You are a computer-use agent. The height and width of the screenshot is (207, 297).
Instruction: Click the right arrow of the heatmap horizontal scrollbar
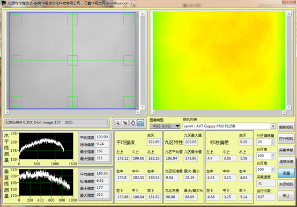284,113
